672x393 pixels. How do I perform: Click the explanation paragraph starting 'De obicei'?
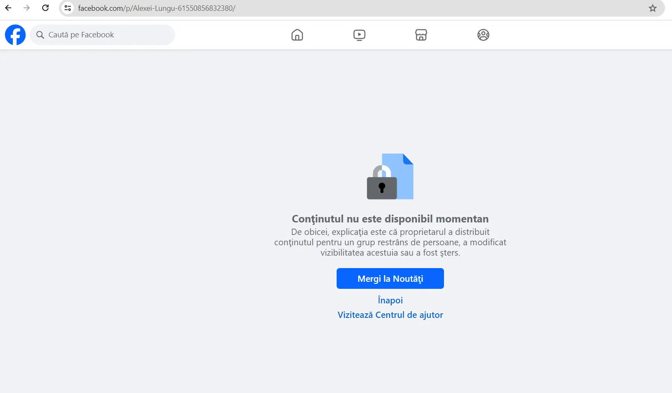click(x=390, y=242)
